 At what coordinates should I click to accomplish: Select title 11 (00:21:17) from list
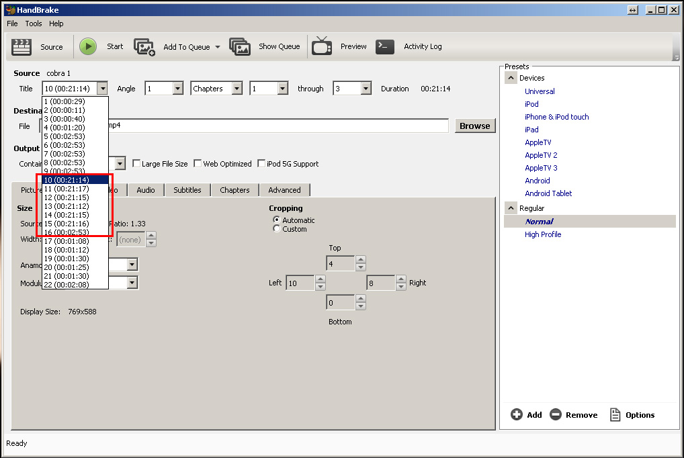(x=75, y=189)
